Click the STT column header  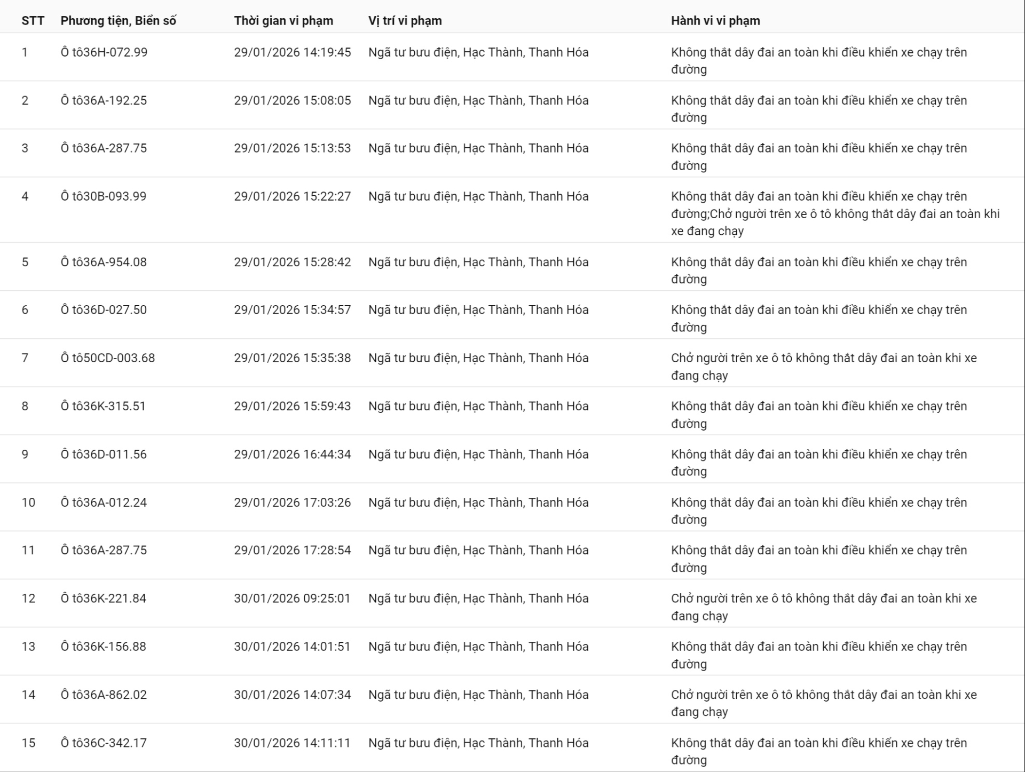point(33,21)
